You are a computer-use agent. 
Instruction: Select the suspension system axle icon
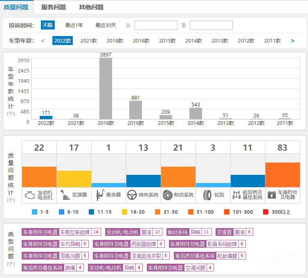236,195
